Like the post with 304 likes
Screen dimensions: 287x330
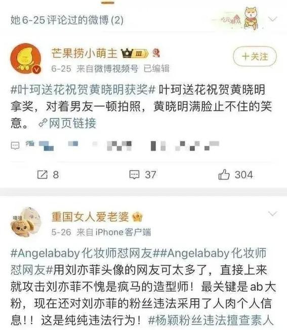click(x=224, y=175)
